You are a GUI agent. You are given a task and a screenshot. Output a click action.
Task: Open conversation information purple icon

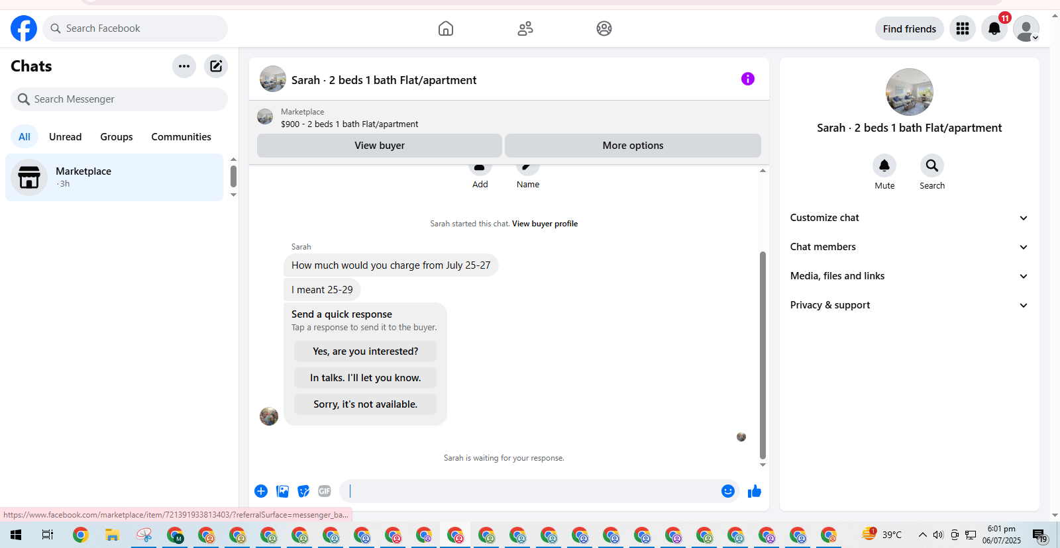tap(748, 79)
